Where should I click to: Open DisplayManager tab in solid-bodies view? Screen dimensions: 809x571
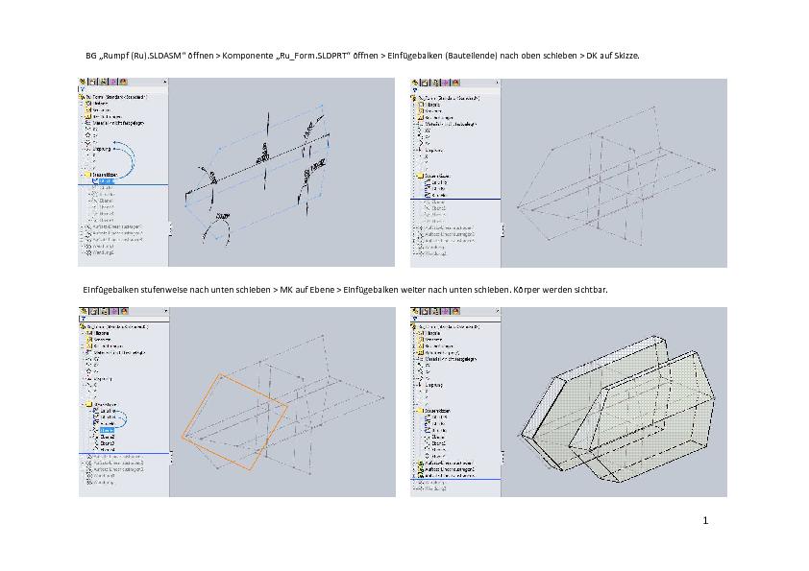(456, 311)
